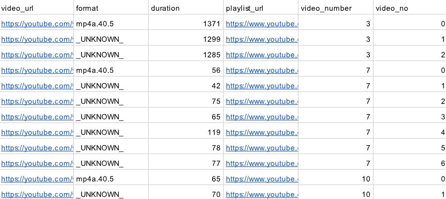Screen dimensions: 446x199
Task: Select video_no cell with value 6
Action: point(409,164)
